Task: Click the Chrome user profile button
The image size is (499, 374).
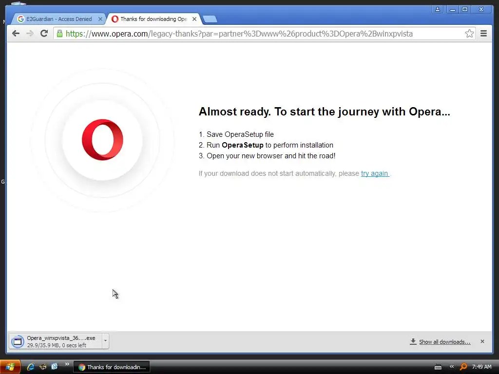Action: [x=438, y=9]
